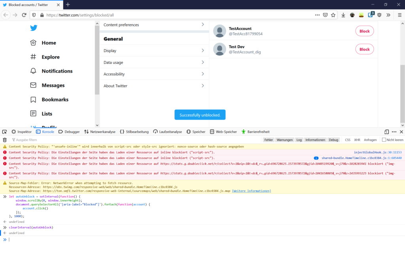Screen dimensions: 405x261
Task: Show site security padlock info
Action: [x=42, y=15]
